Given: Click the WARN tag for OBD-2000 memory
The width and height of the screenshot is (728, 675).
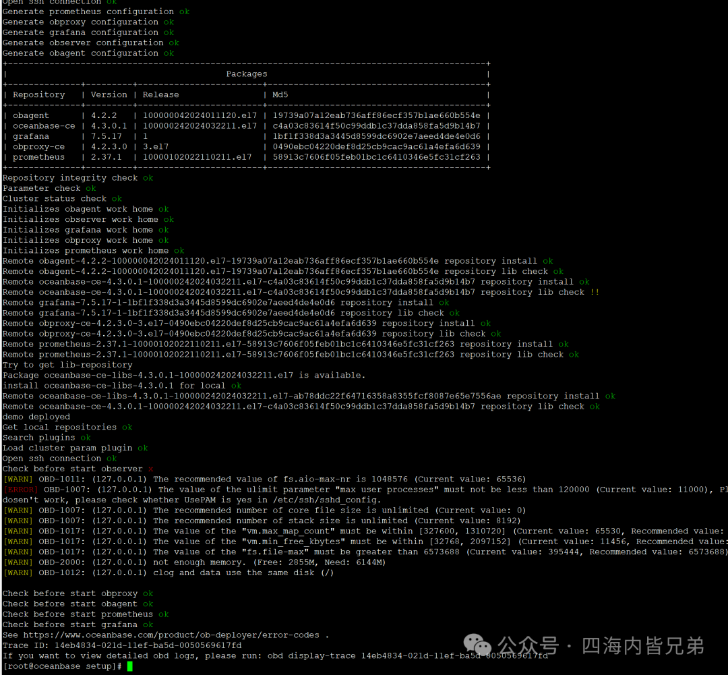Looking at the screenshot, I should (x=18, y=562).
